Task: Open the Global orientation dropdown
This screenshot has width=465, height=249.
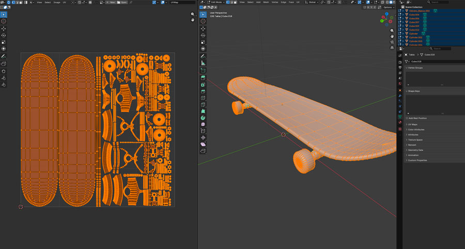Action: (312, 2)
